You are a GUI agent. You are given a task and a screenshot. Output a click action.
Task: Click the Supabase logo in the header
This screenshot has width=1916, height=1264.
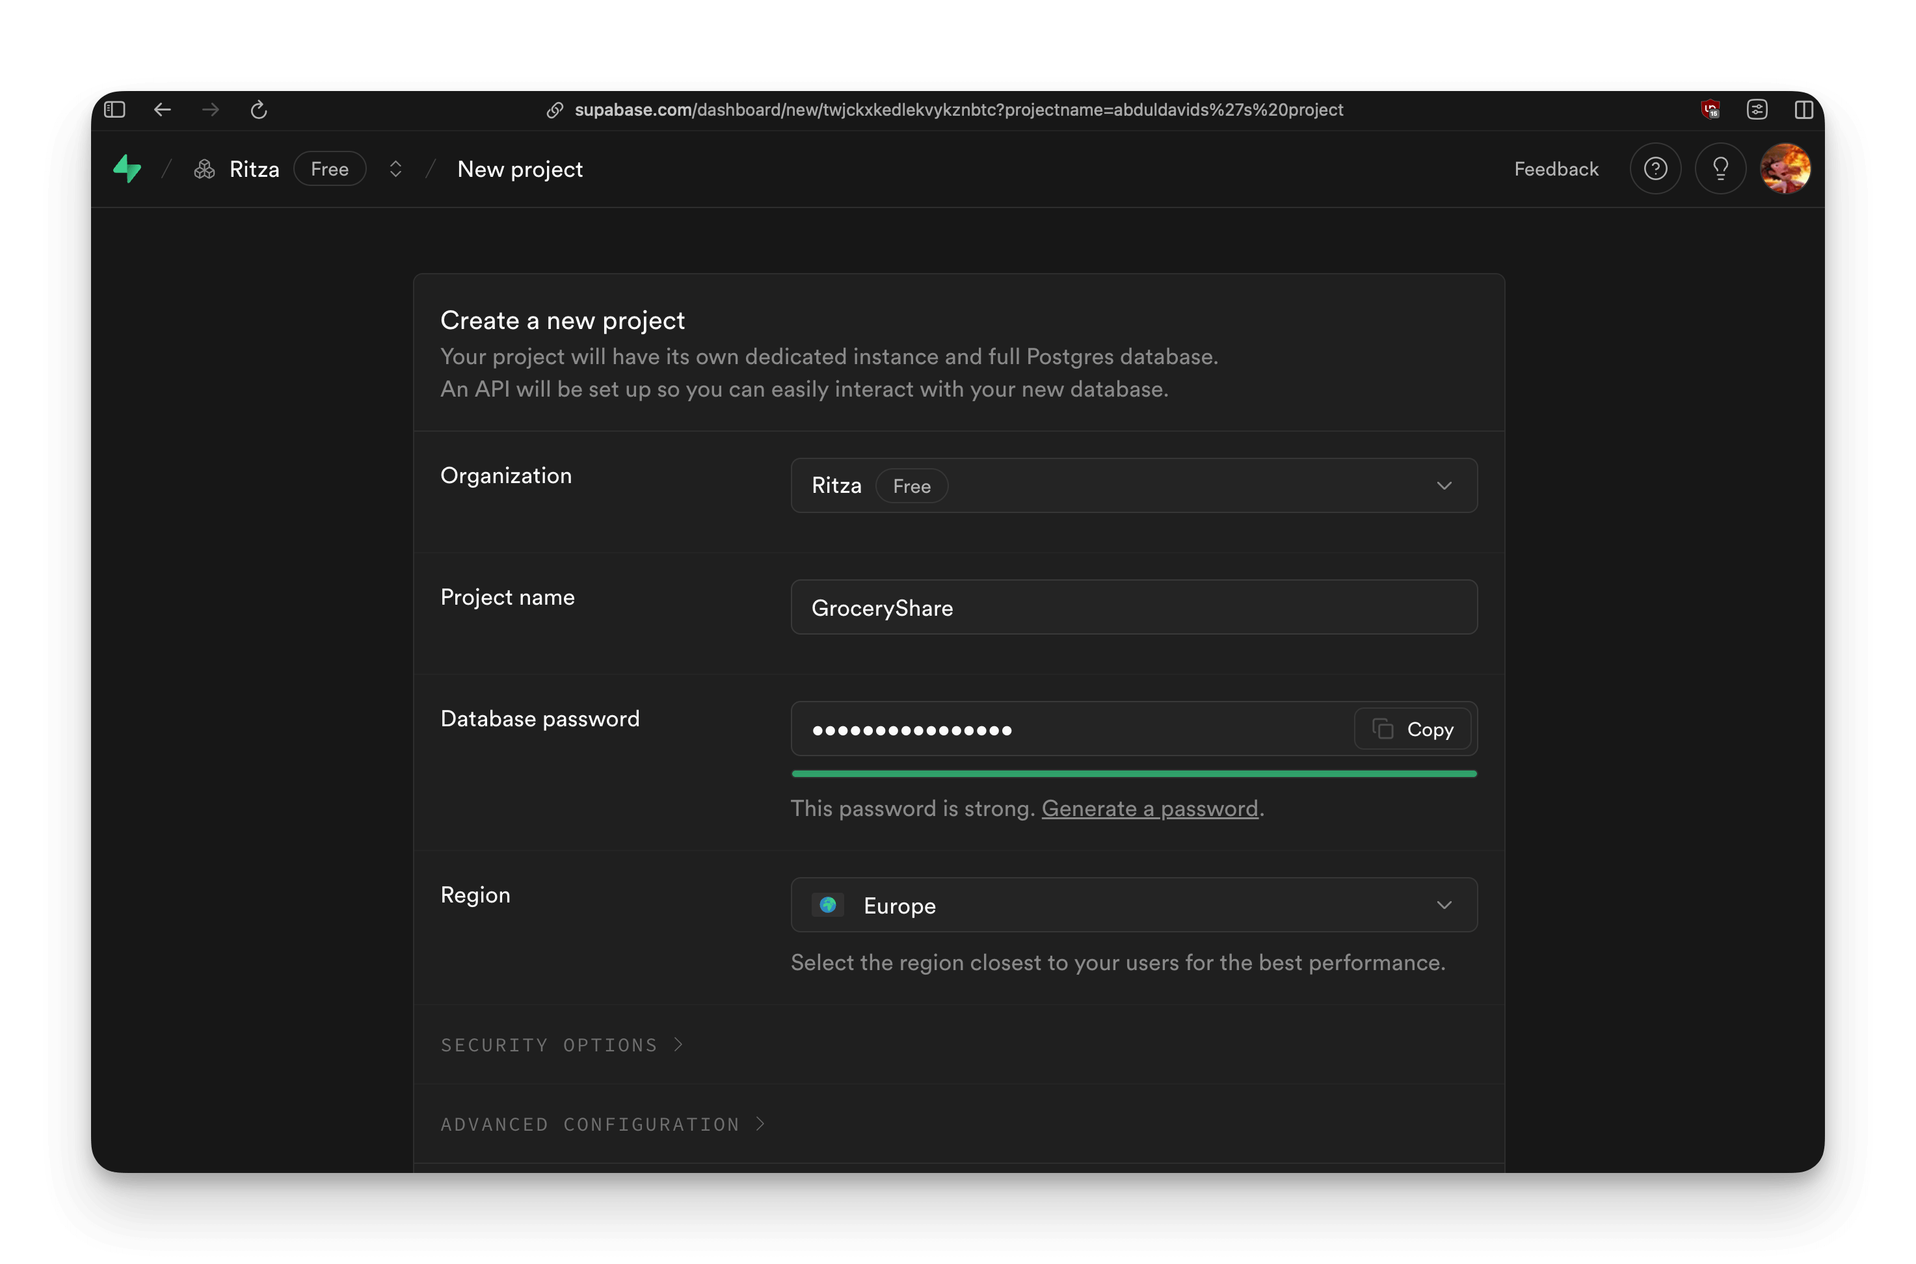[127, 168]
